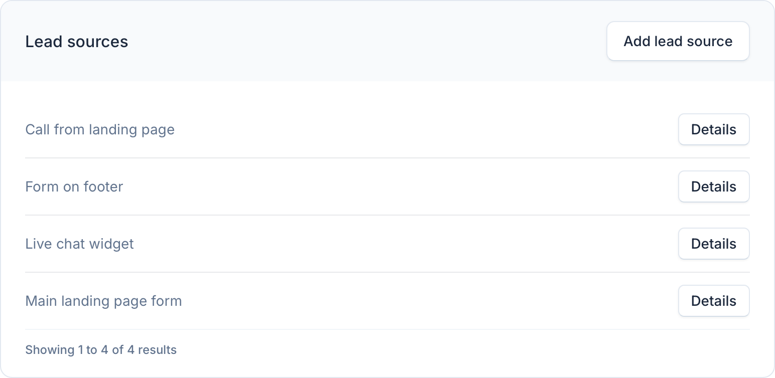Click the last lead source name in list
Viewport: 775px width, 378px height.
[103, 301]
